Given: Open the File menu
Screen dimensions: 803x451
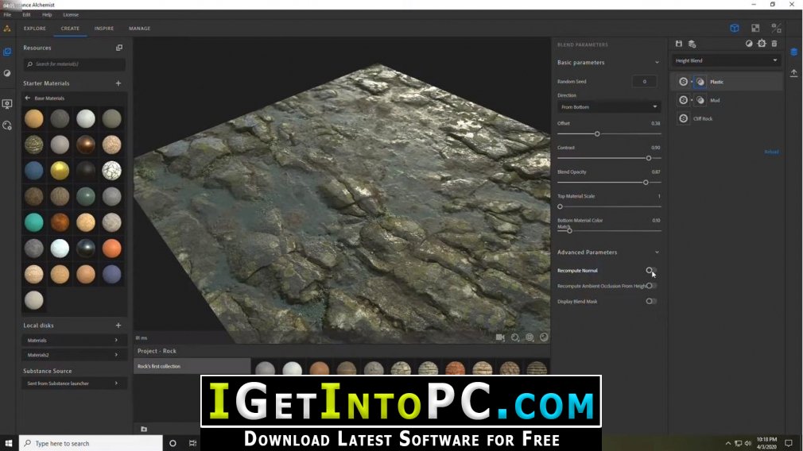Looking at the screenshot, I should (7, 15).
